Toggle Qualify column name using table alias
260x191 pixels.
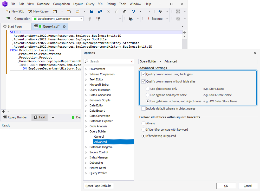pos(144,74)
